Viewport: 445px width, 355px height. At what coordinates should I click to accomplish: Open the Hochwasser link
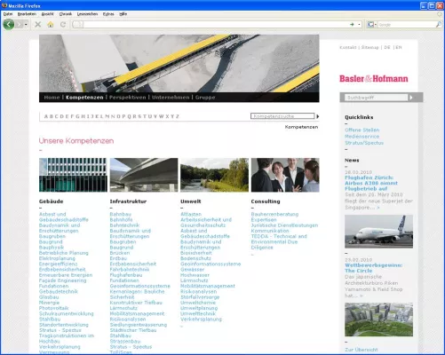tap(195, 275)
